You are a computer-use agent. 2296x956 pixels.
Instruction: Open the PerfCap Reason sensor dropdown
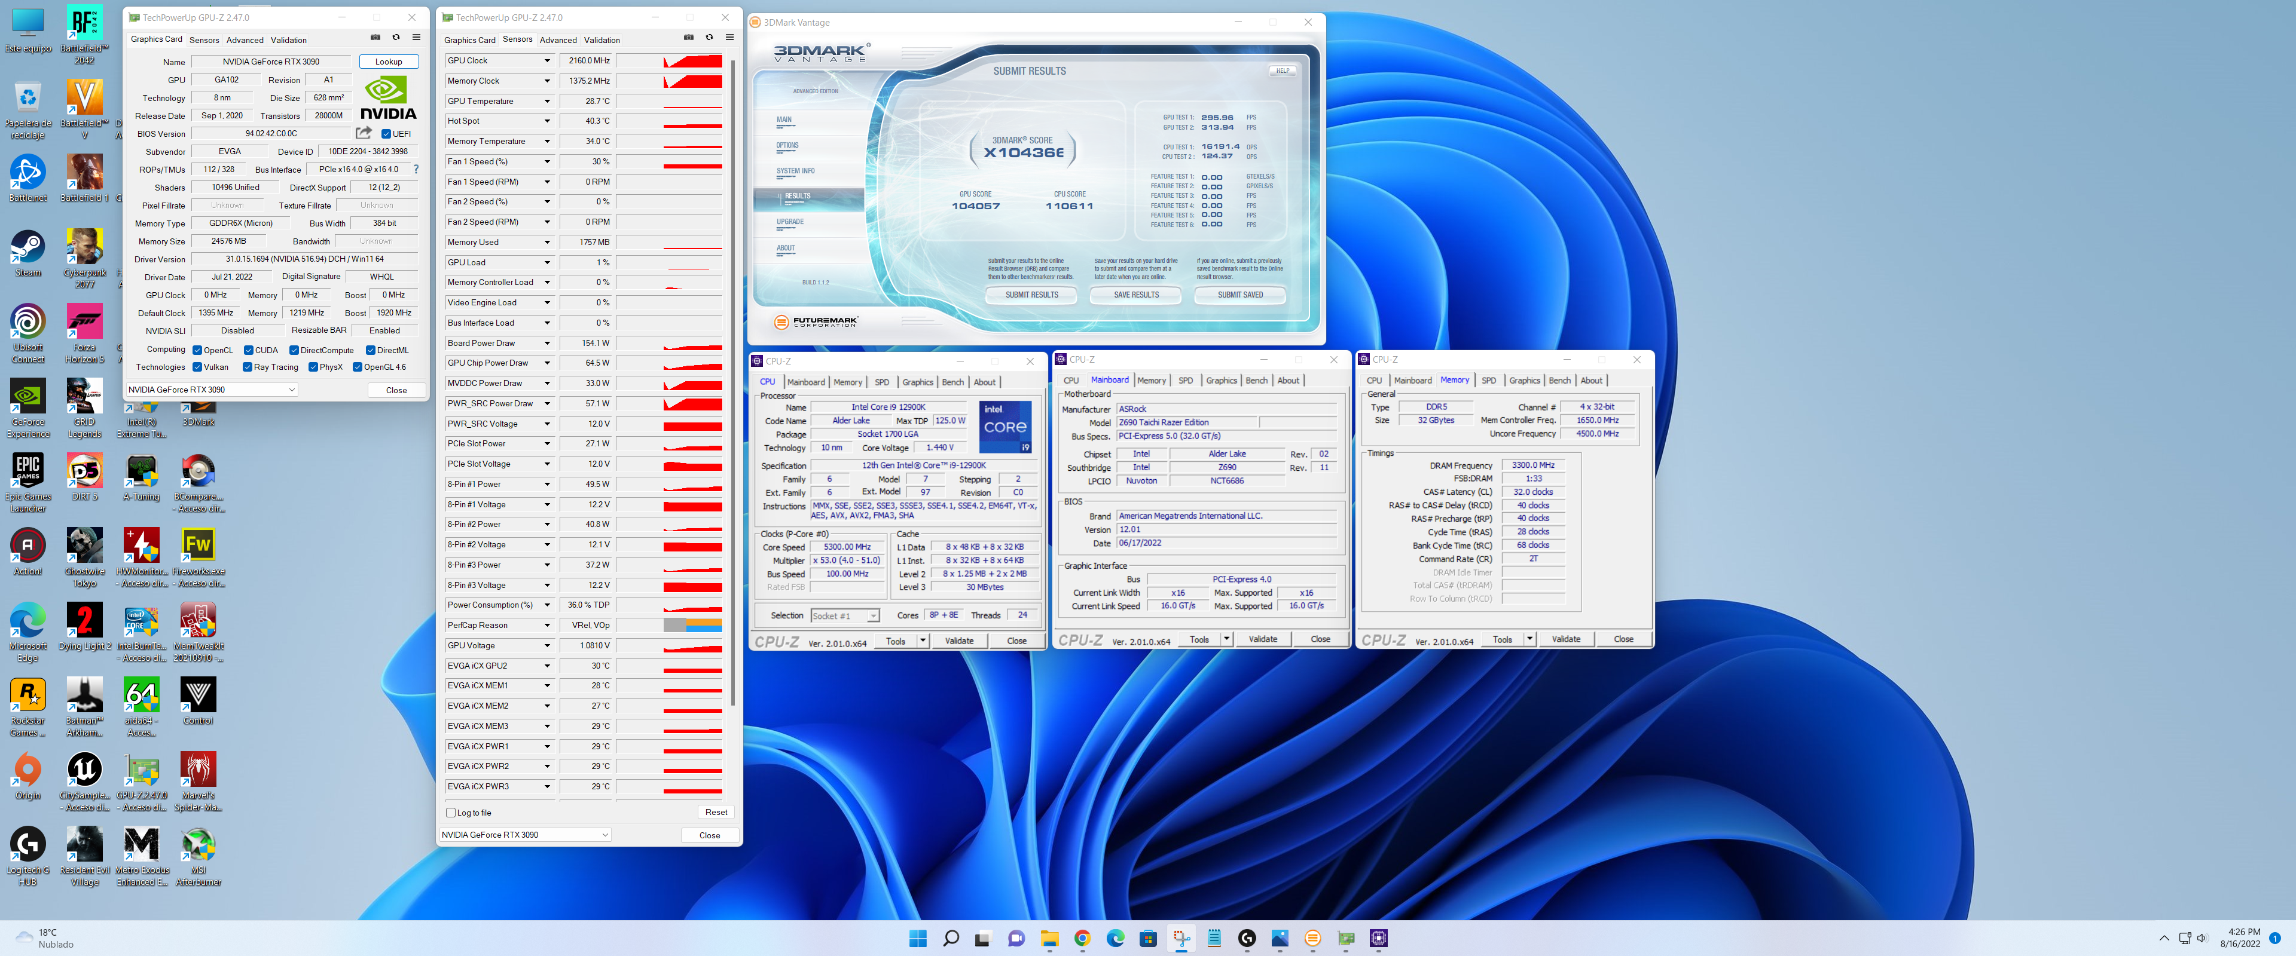tap(546, 626)
